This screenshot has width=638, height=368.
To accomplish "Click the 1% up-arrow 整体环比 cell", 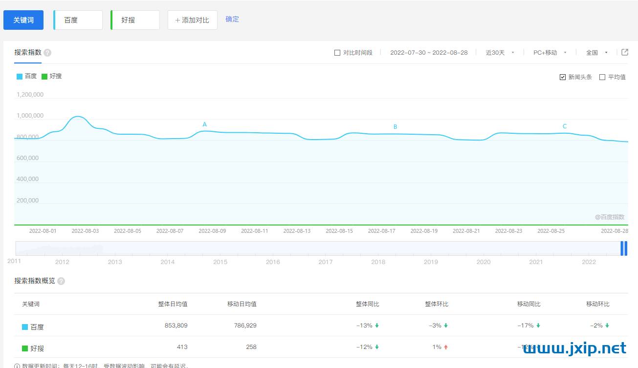I will tap(440, 347).
